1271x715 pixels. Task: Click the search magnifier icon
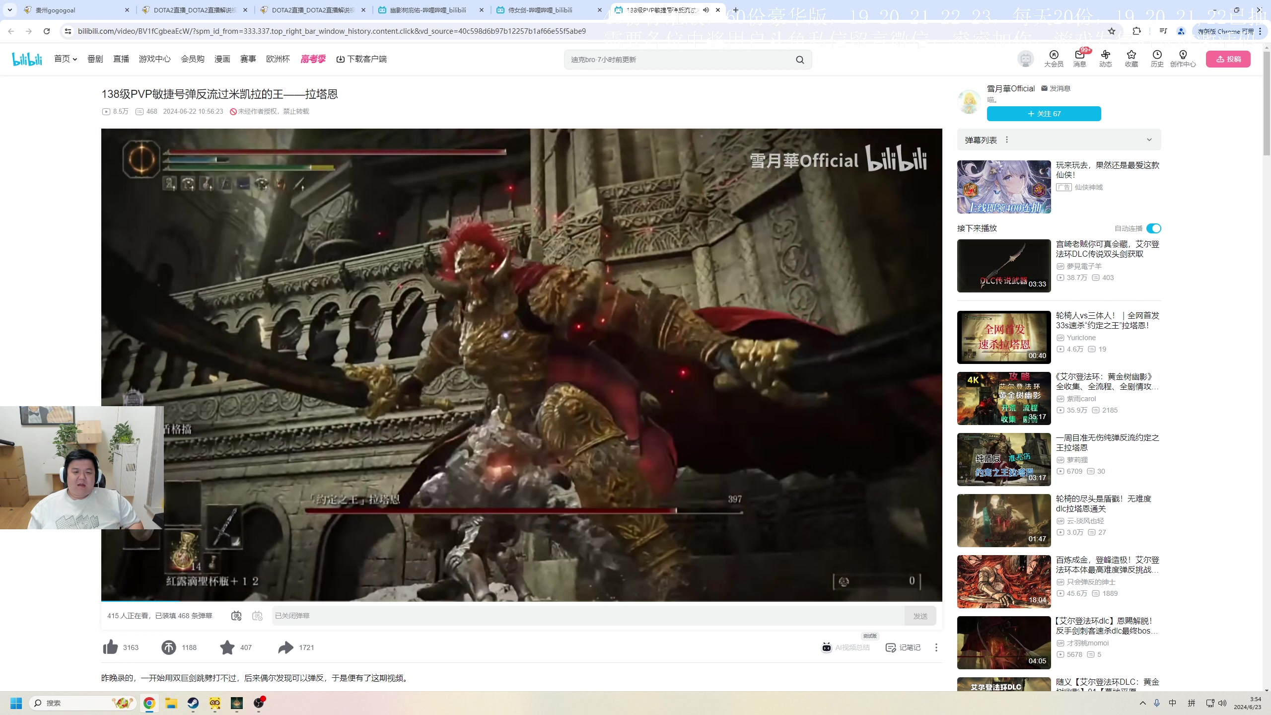click(799, 60)
